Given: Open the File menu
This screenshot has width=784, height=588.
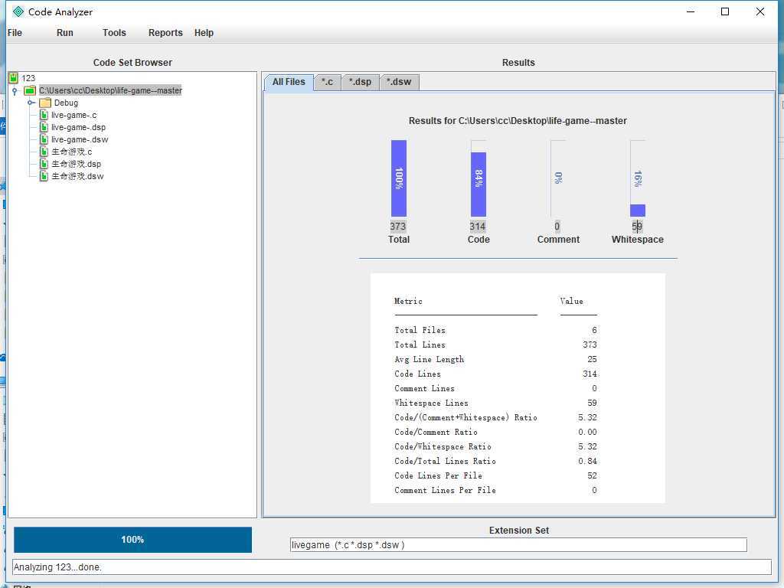Looking at the screenshot, I should coord(15,32).
